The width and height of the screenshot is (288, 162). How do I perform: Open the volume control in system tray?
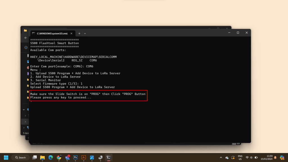point(252,157)
